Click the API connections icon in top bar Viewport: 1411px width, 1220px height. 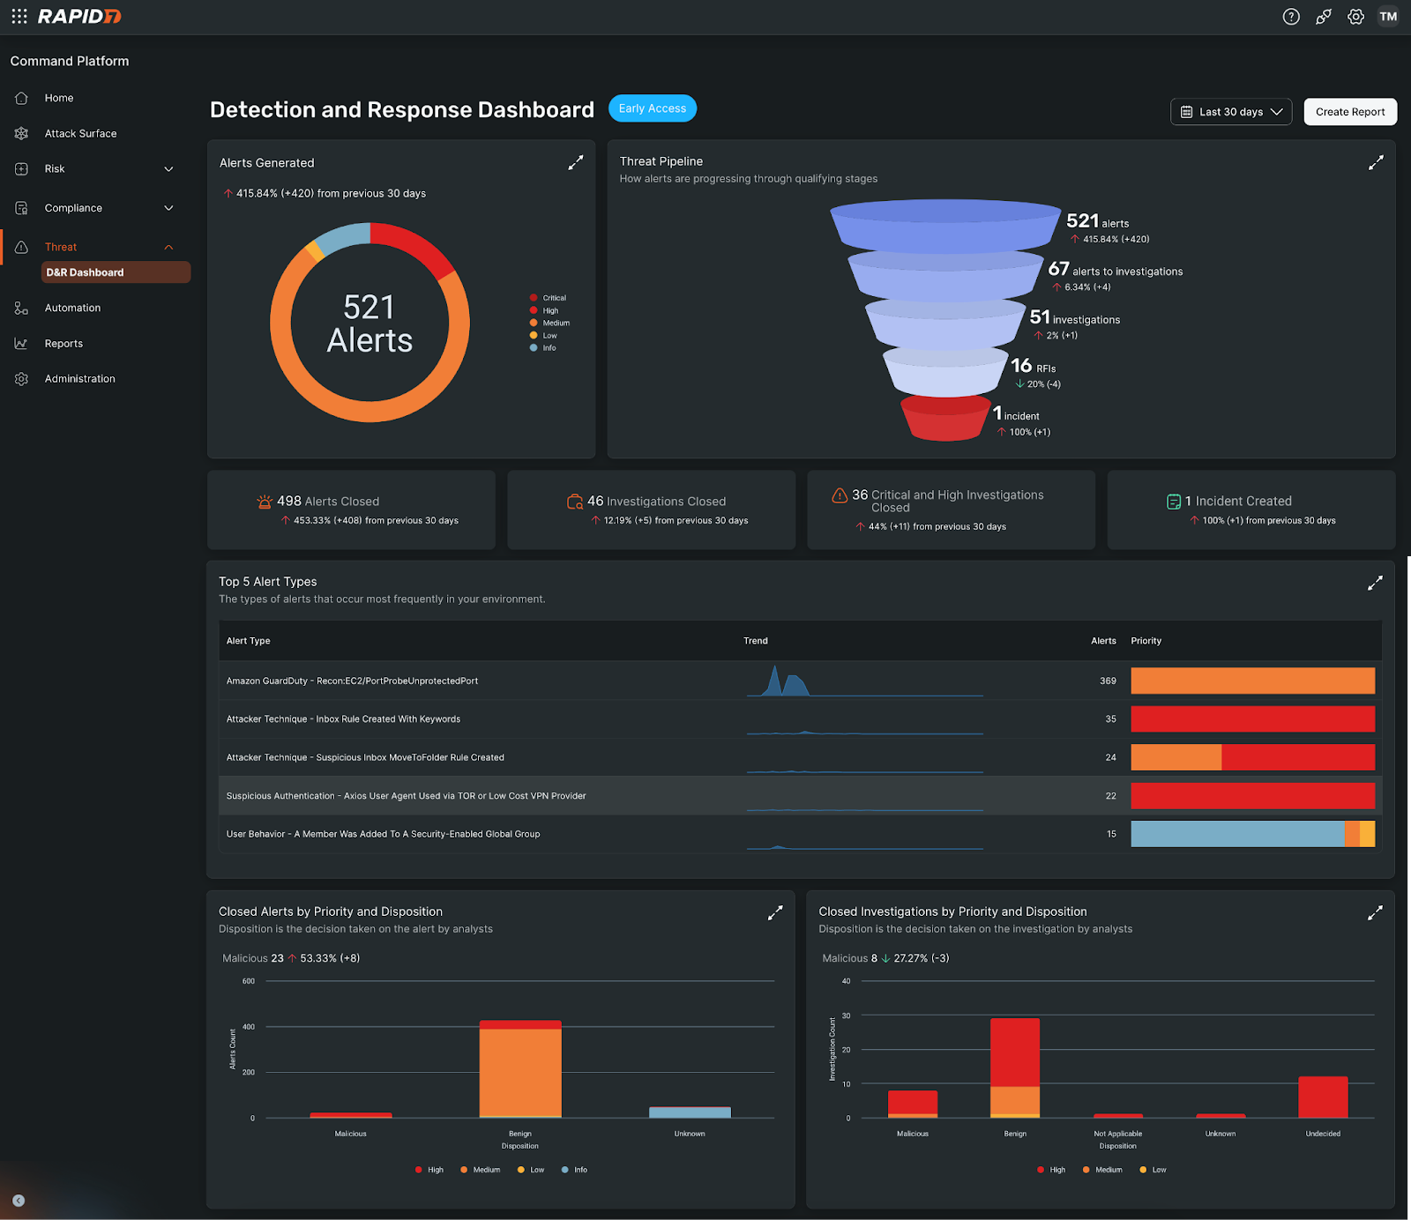tap(1323, 16)
